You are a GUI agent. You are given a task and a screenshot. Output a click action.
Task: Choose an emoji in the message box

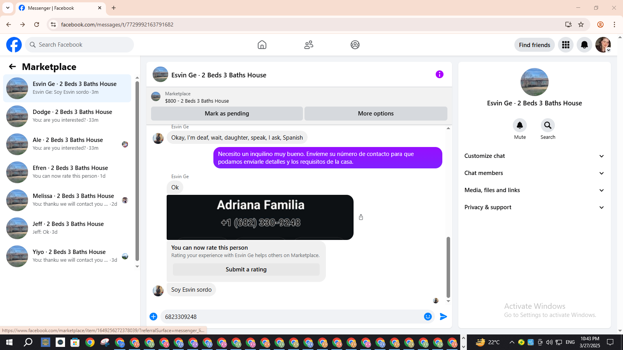(x=428, y=317)
